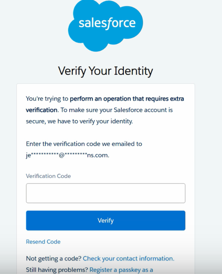The image size is (222, 274).
Task: Click the Verification Code field label
Action: point(48,176)
